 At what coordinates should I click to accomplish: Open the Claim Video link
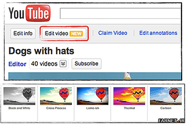[x=113, y=33]
